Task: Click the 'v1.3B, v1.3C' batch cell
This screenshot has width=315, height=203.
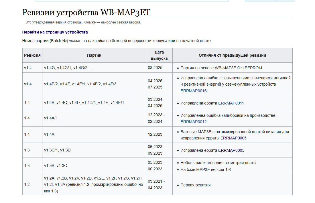Action: [55, 165]
